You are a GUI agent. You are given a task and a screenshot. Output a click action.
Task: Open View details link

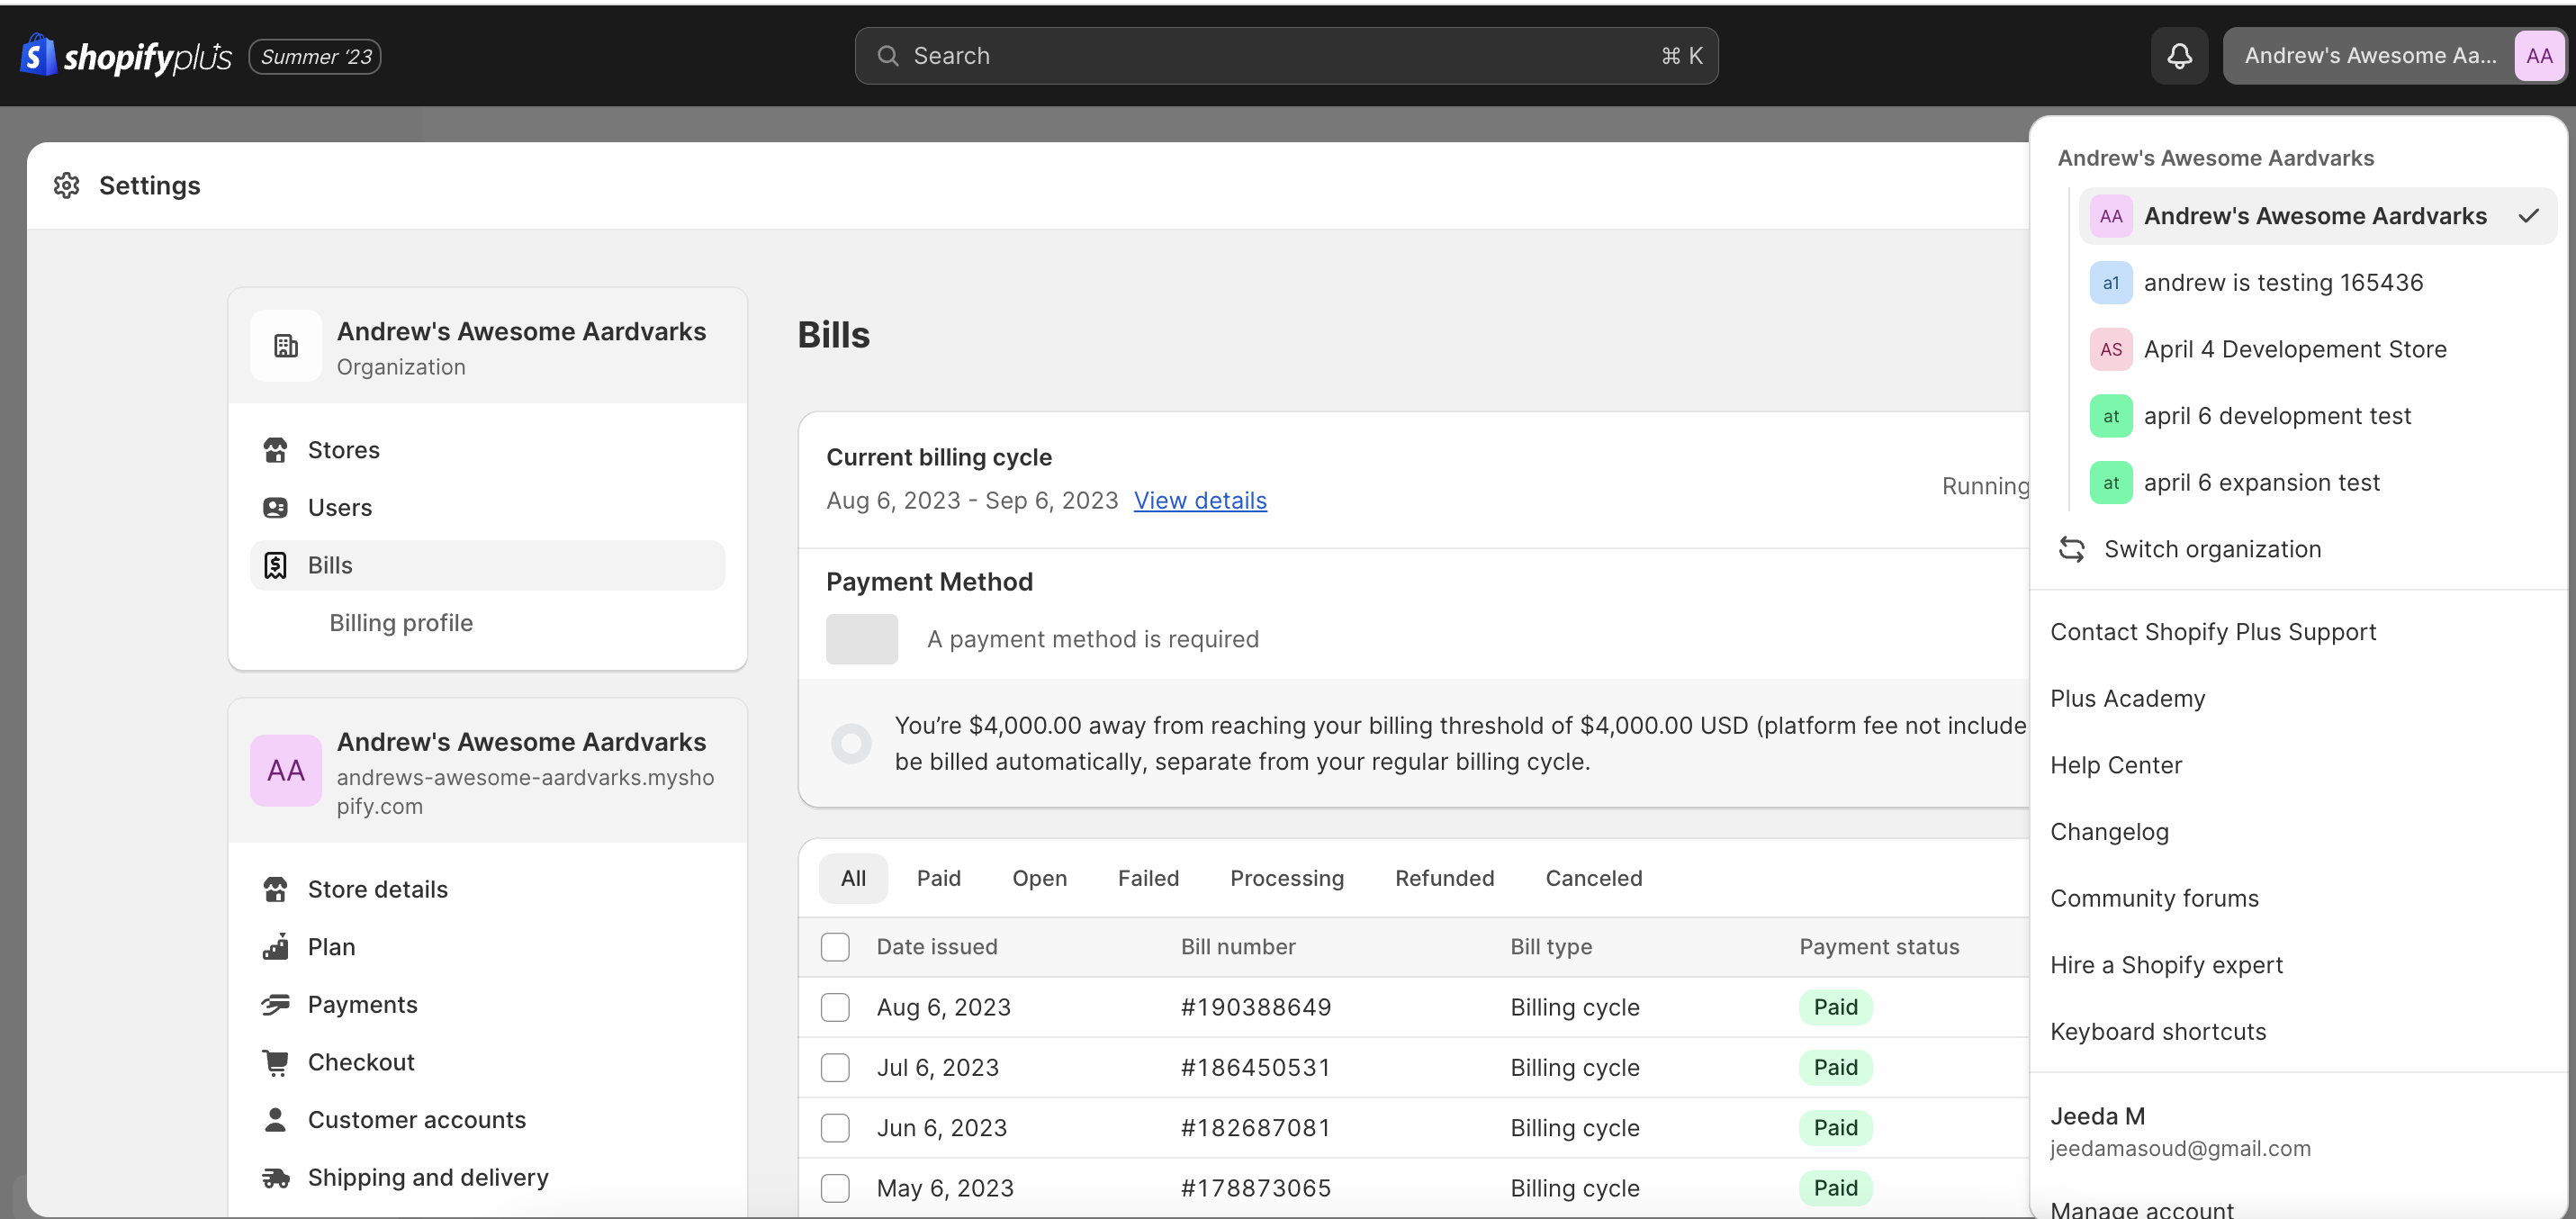click(x=1200, y=500)
